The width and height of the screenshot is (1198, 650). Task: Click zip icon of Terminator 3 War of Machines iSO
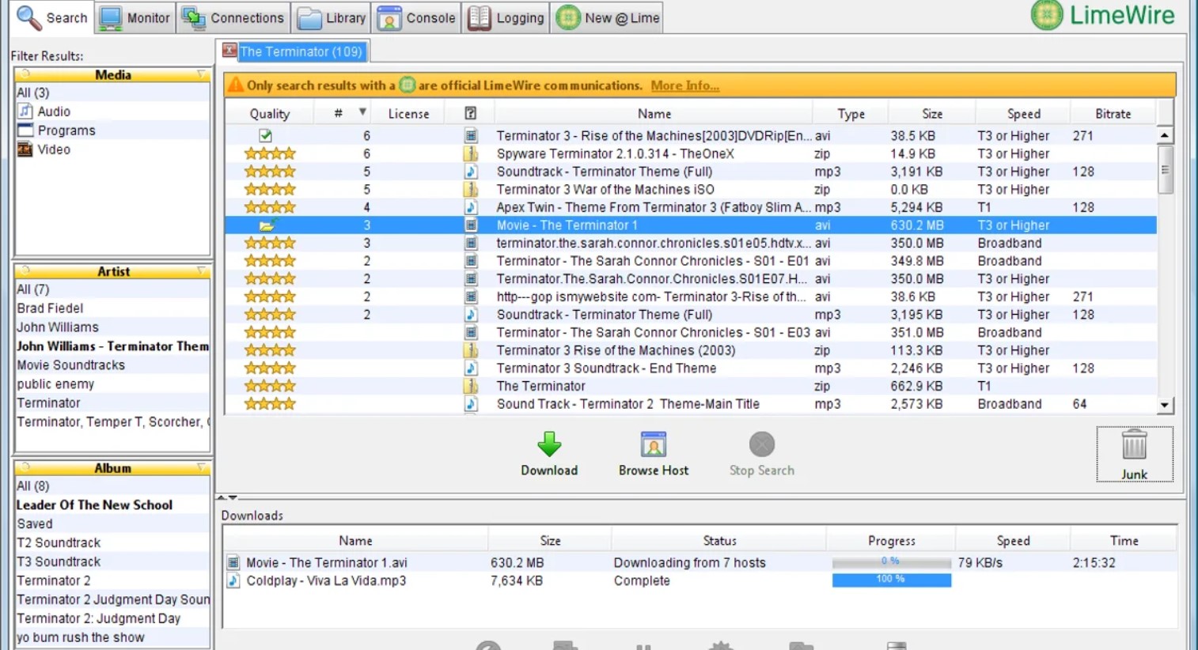point(471,190)
